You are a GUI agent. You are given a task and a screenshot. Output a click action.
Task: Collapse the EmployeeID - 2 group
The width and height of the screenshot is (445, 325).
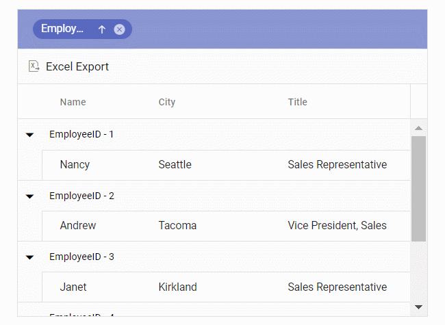(29, 196)
